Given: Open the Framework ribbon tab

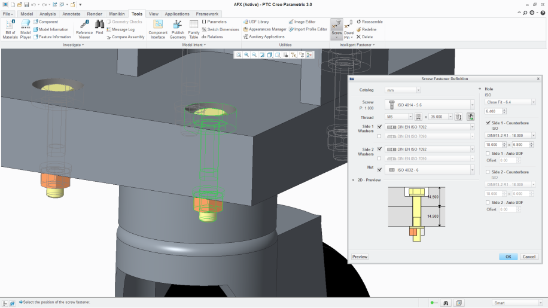Looking at the screenshot, I should click(x=207, y=14).
